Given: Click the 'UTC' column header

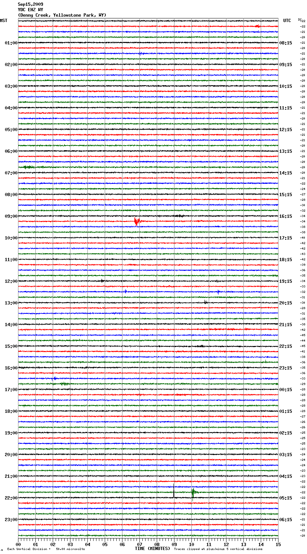Looking at the screenshot, I should [x=287, y=21].
